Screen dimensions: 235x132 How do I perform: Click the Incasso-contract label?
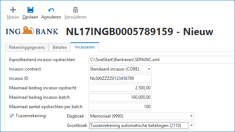point(25,69)
